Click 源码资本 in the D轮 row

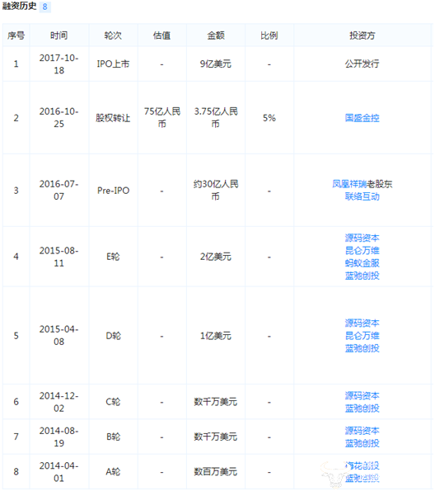coord(362,323)
